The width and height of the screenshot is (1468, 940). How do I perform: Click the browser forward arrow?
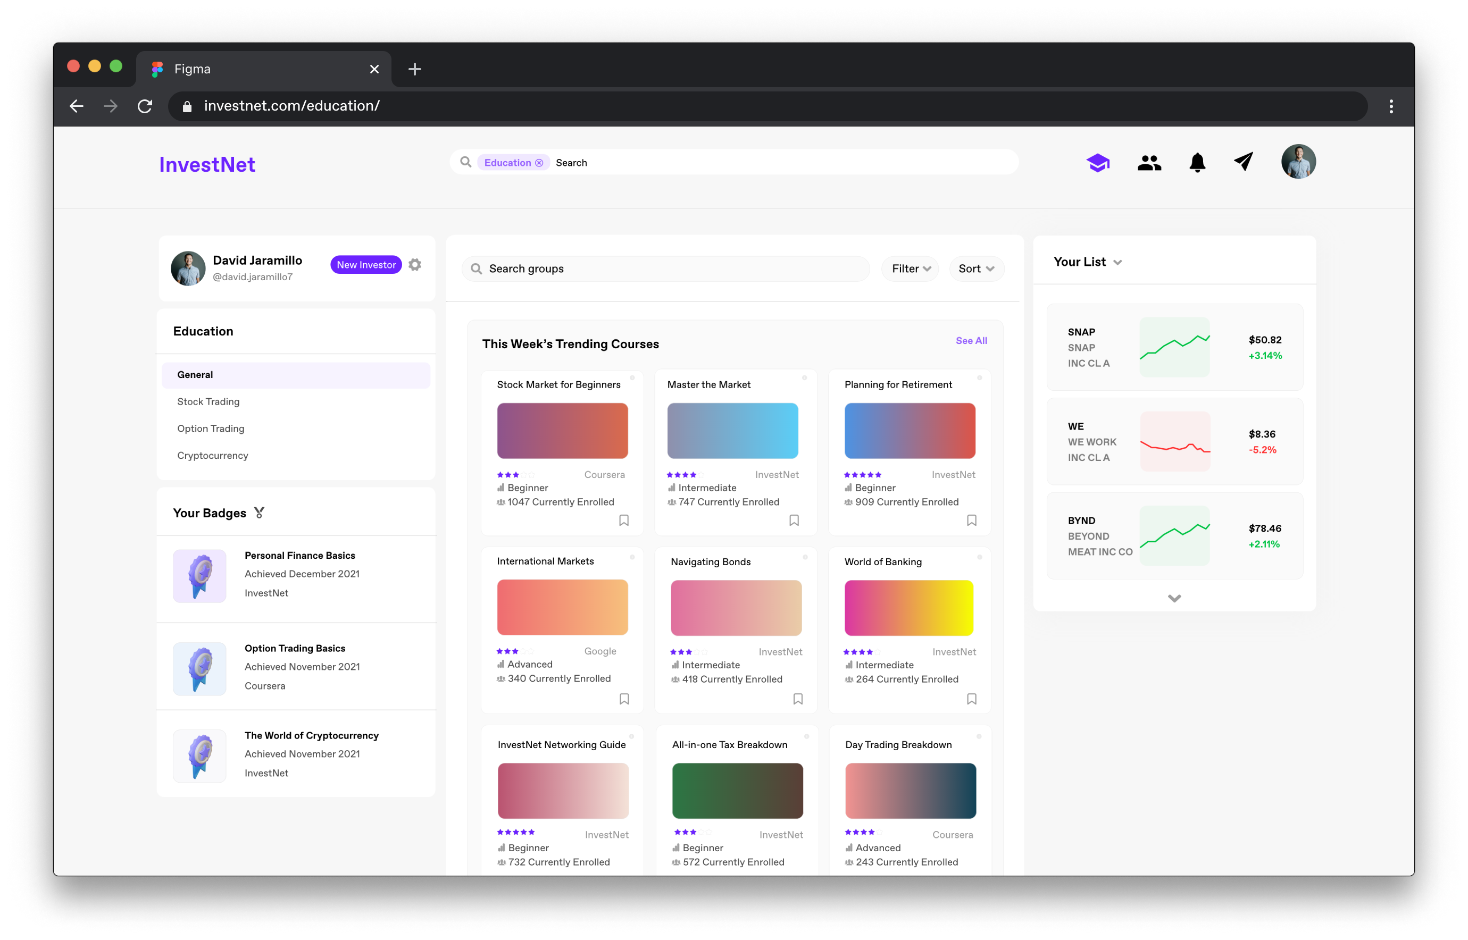tap(111, 106)
